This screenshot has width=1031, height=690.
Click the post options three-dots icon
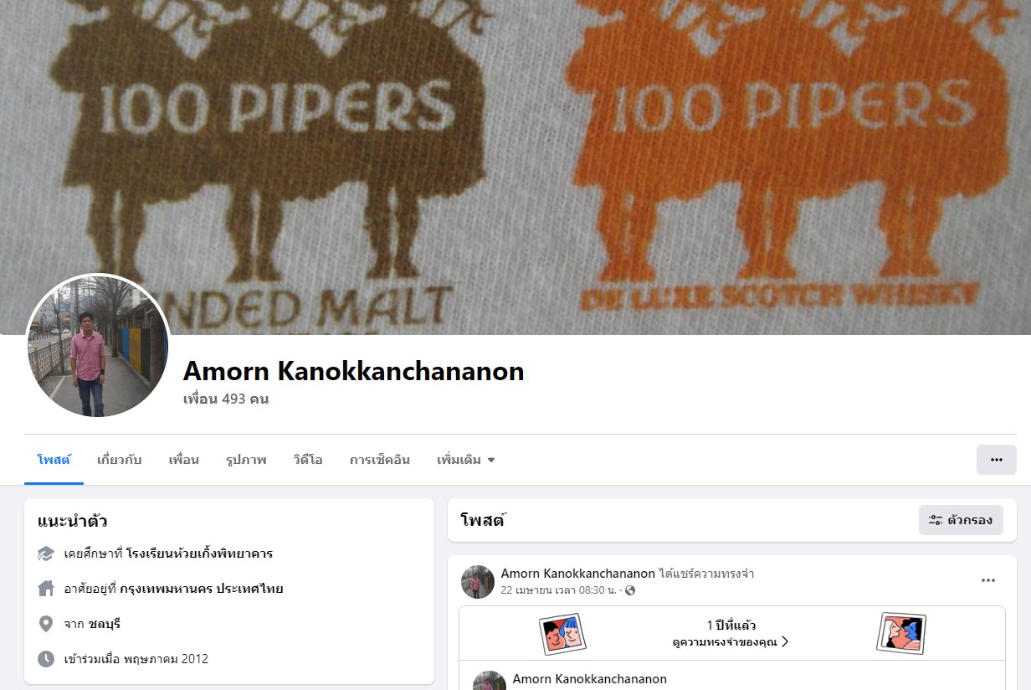[988, 580]
